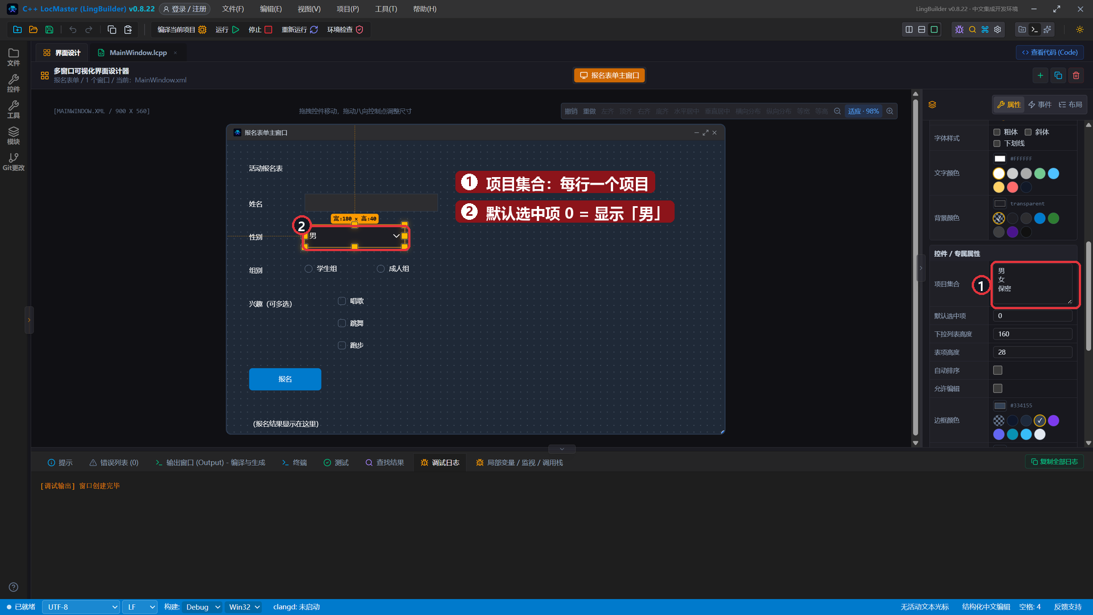Screen dimensions: 1093x615
Task: Click the green save icon
Action: [50, 30]
